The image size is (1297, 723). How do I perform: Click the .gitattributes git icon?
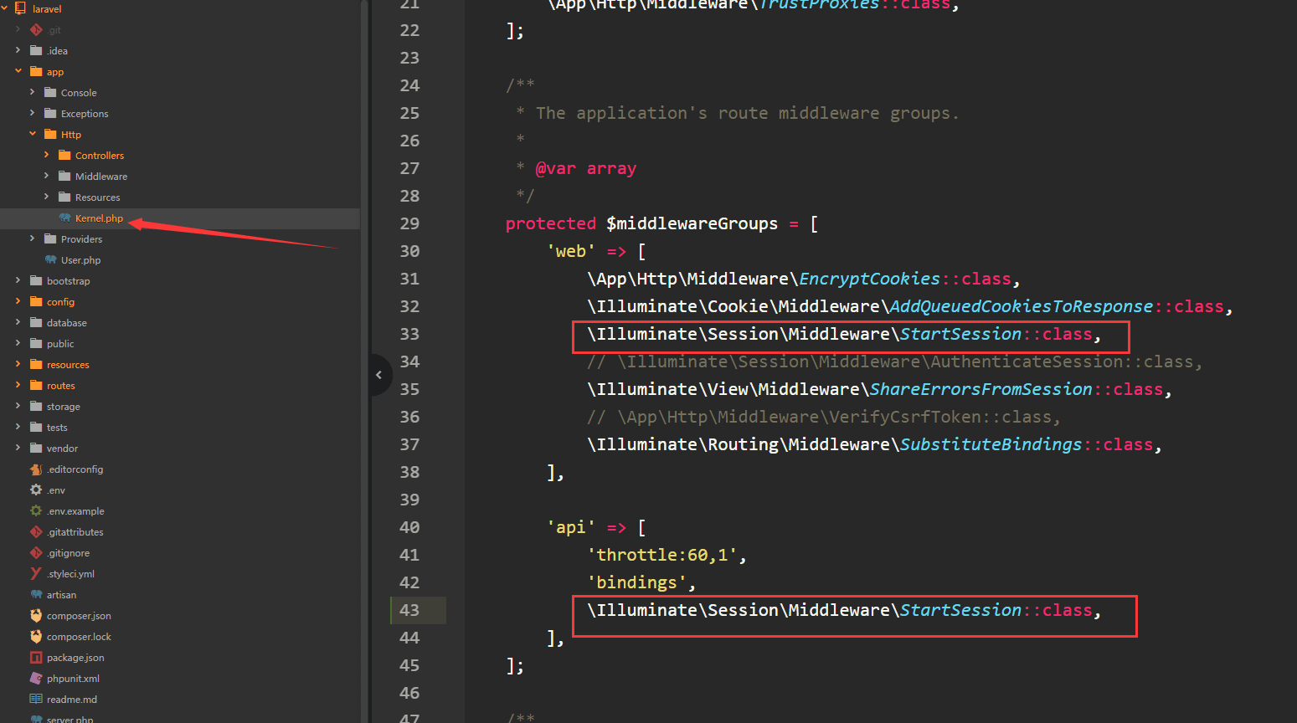coord(36,531)
